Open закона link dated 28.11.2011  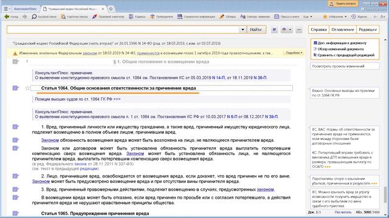coord(80,164)
